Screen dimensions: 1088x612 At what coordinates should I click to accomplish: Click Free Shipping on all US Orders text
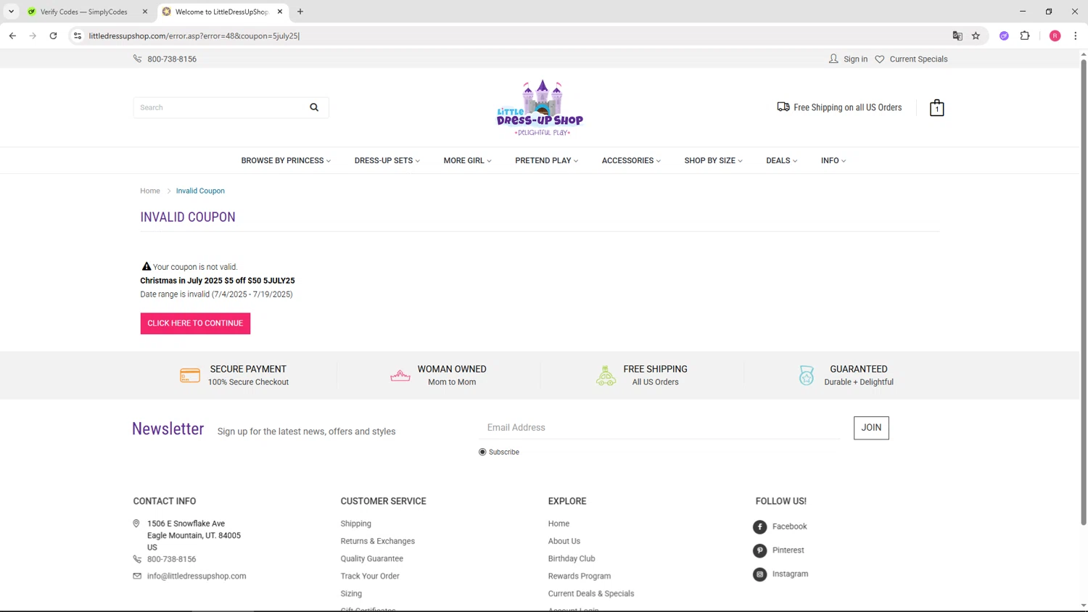click(x=847, y=107)
